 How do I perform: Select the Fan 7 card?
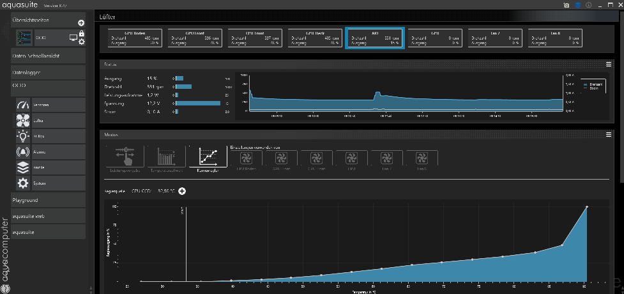click(x=495, y=38)
